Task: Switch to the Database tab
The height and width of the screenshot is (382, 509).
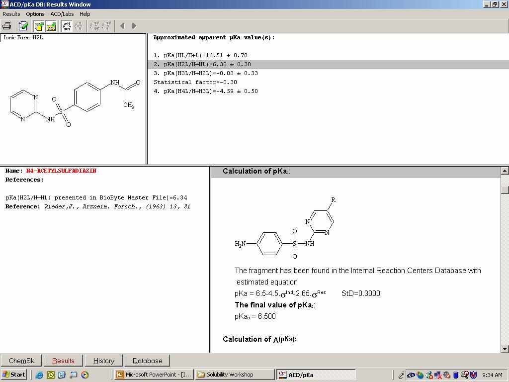Action: (147, 361)
